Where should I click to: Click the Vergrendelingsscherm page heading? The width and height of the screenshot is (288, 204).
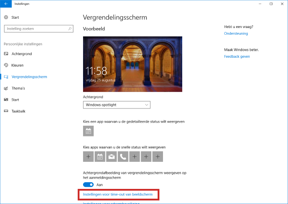click(x=115, y=17)
